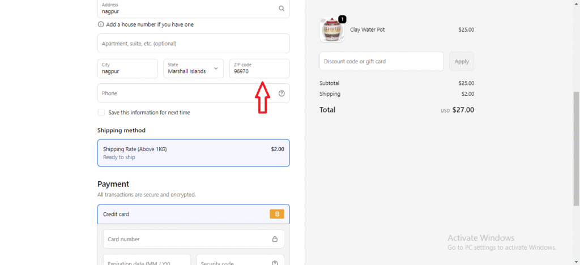Image resolution: width=580 pixels, height=265 pixels.
Task: Click the quantity badge on the product image
Action: pos(342,19)
